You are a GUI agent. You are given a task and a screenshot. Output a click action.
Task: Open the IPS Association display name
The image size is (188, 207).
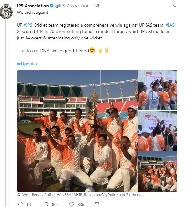tap(33, 6)
